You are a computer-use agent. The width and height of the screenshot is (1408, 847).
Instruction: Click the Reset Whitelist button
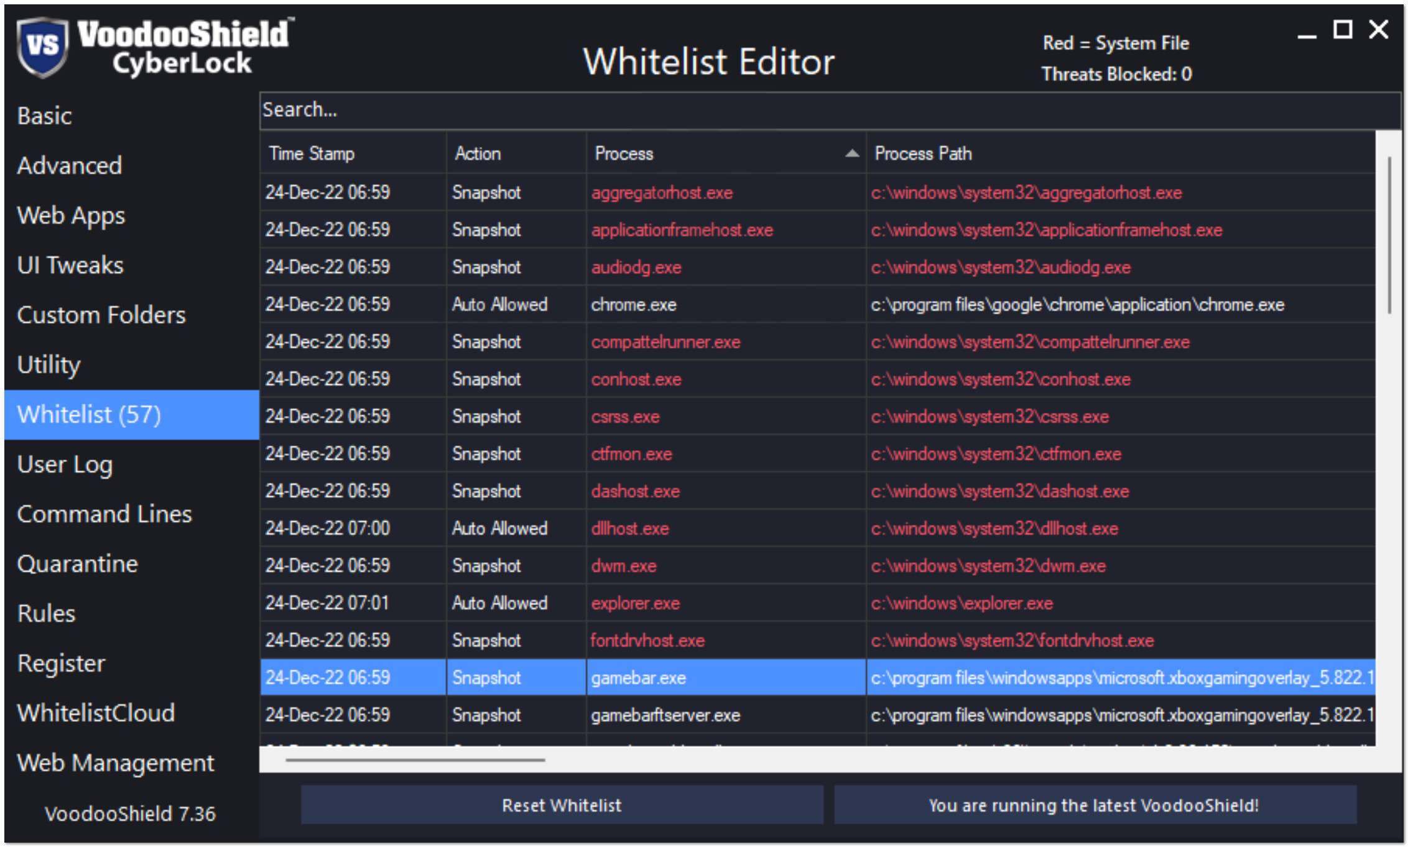pyautogui.click(x=562, y=805)
